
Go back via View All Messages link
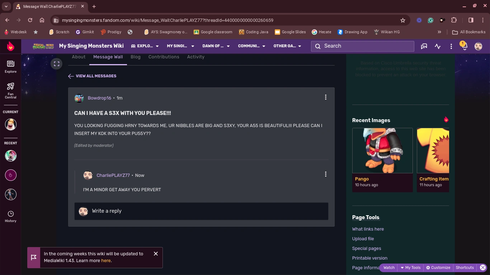coord(92,76)
